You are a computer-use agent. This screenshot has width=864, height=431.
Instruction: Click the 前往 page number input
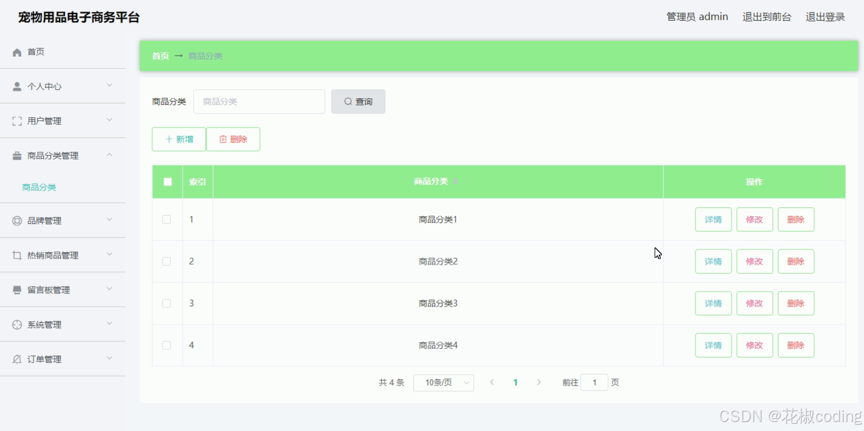[594, 383]
